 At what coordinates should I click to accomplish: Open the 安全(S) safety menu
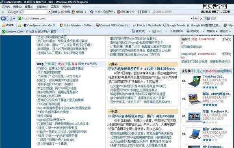pos(225,31)
